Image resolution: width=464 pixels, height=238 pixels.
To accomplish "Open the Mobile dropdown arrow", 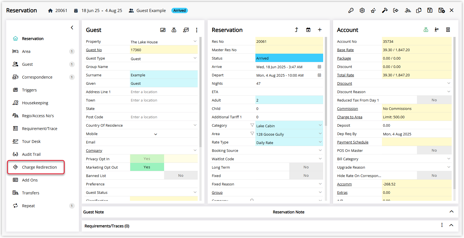I will (156, 134).
